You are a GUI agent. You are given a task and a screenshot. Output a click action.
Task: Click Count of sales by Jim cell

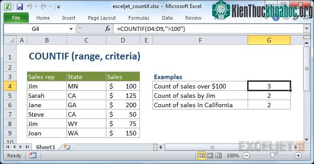click(x=200, y=96)
